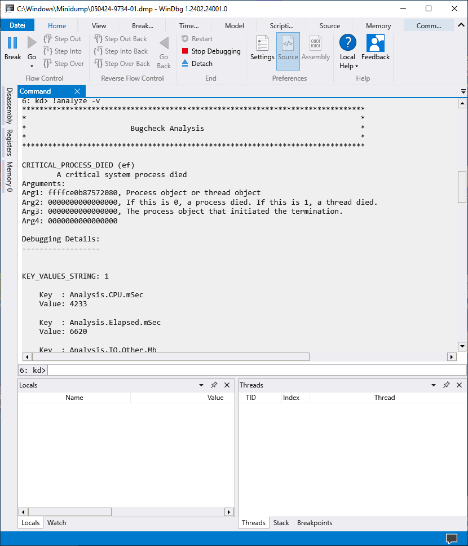Close the Threads panel
The image size is (468, 546).
tap(460, 385)
